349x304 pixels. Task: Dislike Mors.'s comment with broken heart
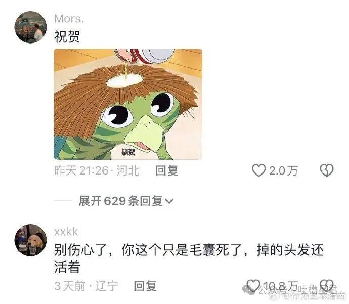pos(327,170)
